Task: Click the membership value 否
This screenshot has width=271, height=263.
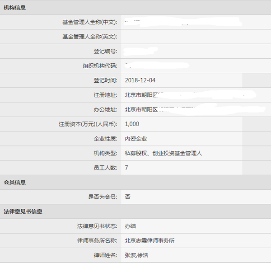Action: 128,197
